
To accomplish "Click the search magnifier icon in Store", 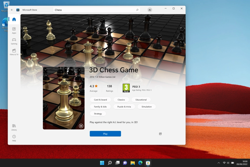I will coord(137,10).
